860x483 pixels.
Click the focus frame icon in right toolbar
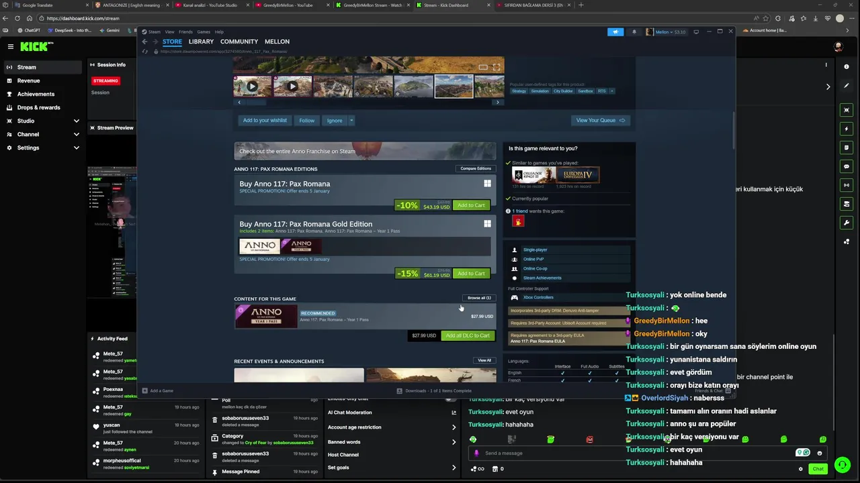coord(847,110)
